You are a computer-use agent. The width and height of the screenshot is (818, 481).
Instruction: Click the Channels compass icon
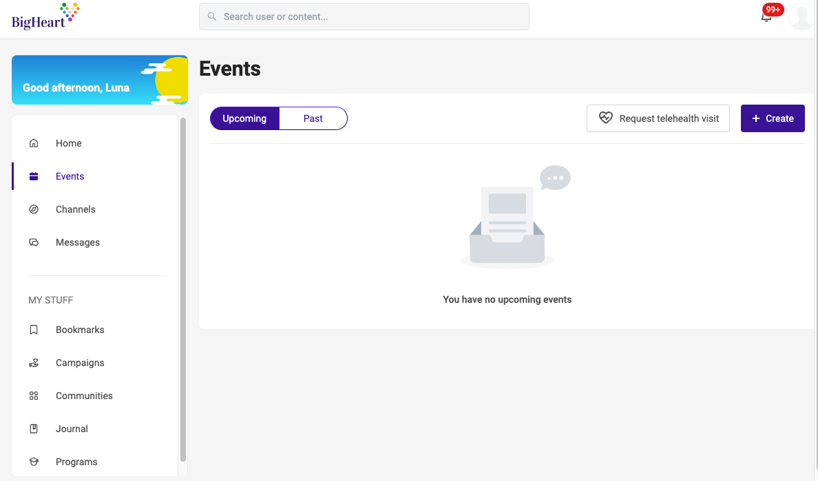coord(34,209)
